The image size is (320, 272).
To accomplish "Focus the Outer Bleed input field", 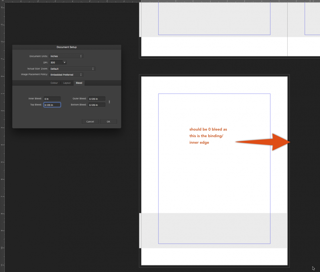I will [x=97, y=99].
